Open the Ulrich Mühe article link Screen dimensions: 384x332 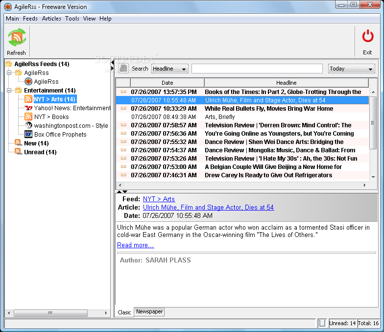209,207
